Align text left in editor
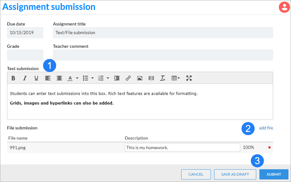The image size is (291, 182). (48, 78)
